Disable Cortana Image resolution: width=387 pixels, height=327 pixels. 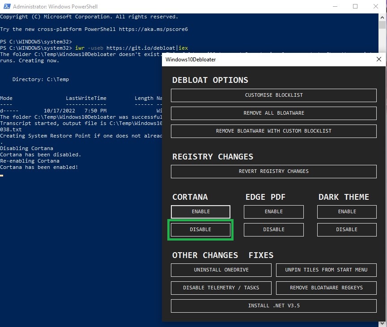coord(200,229)
